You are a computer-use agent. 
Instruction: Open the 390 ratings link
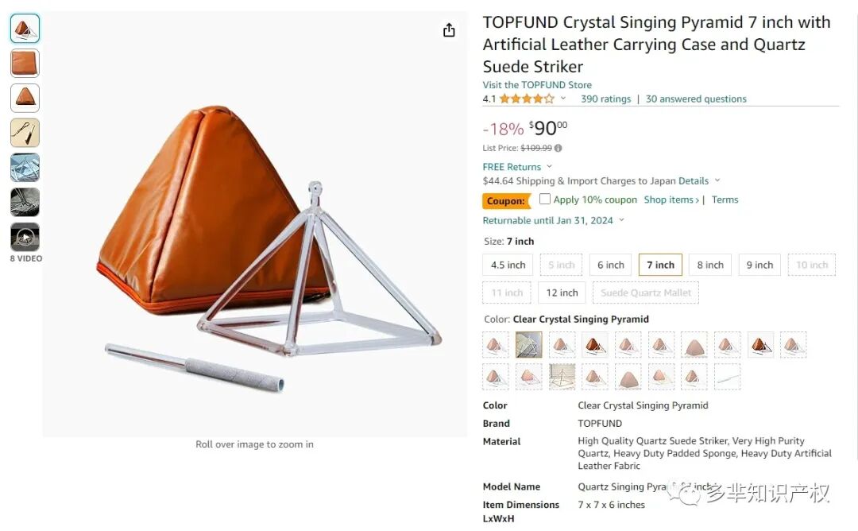point(605,99)
